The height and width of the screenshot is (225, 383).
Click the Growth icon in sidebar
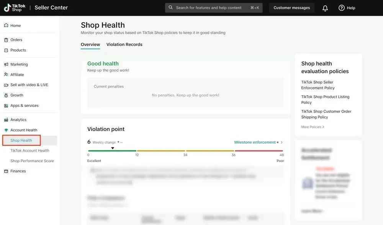click(6, 95)
